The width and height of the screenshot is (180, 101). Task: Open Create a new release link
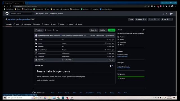pyautogui.click(x=122, y=56)
